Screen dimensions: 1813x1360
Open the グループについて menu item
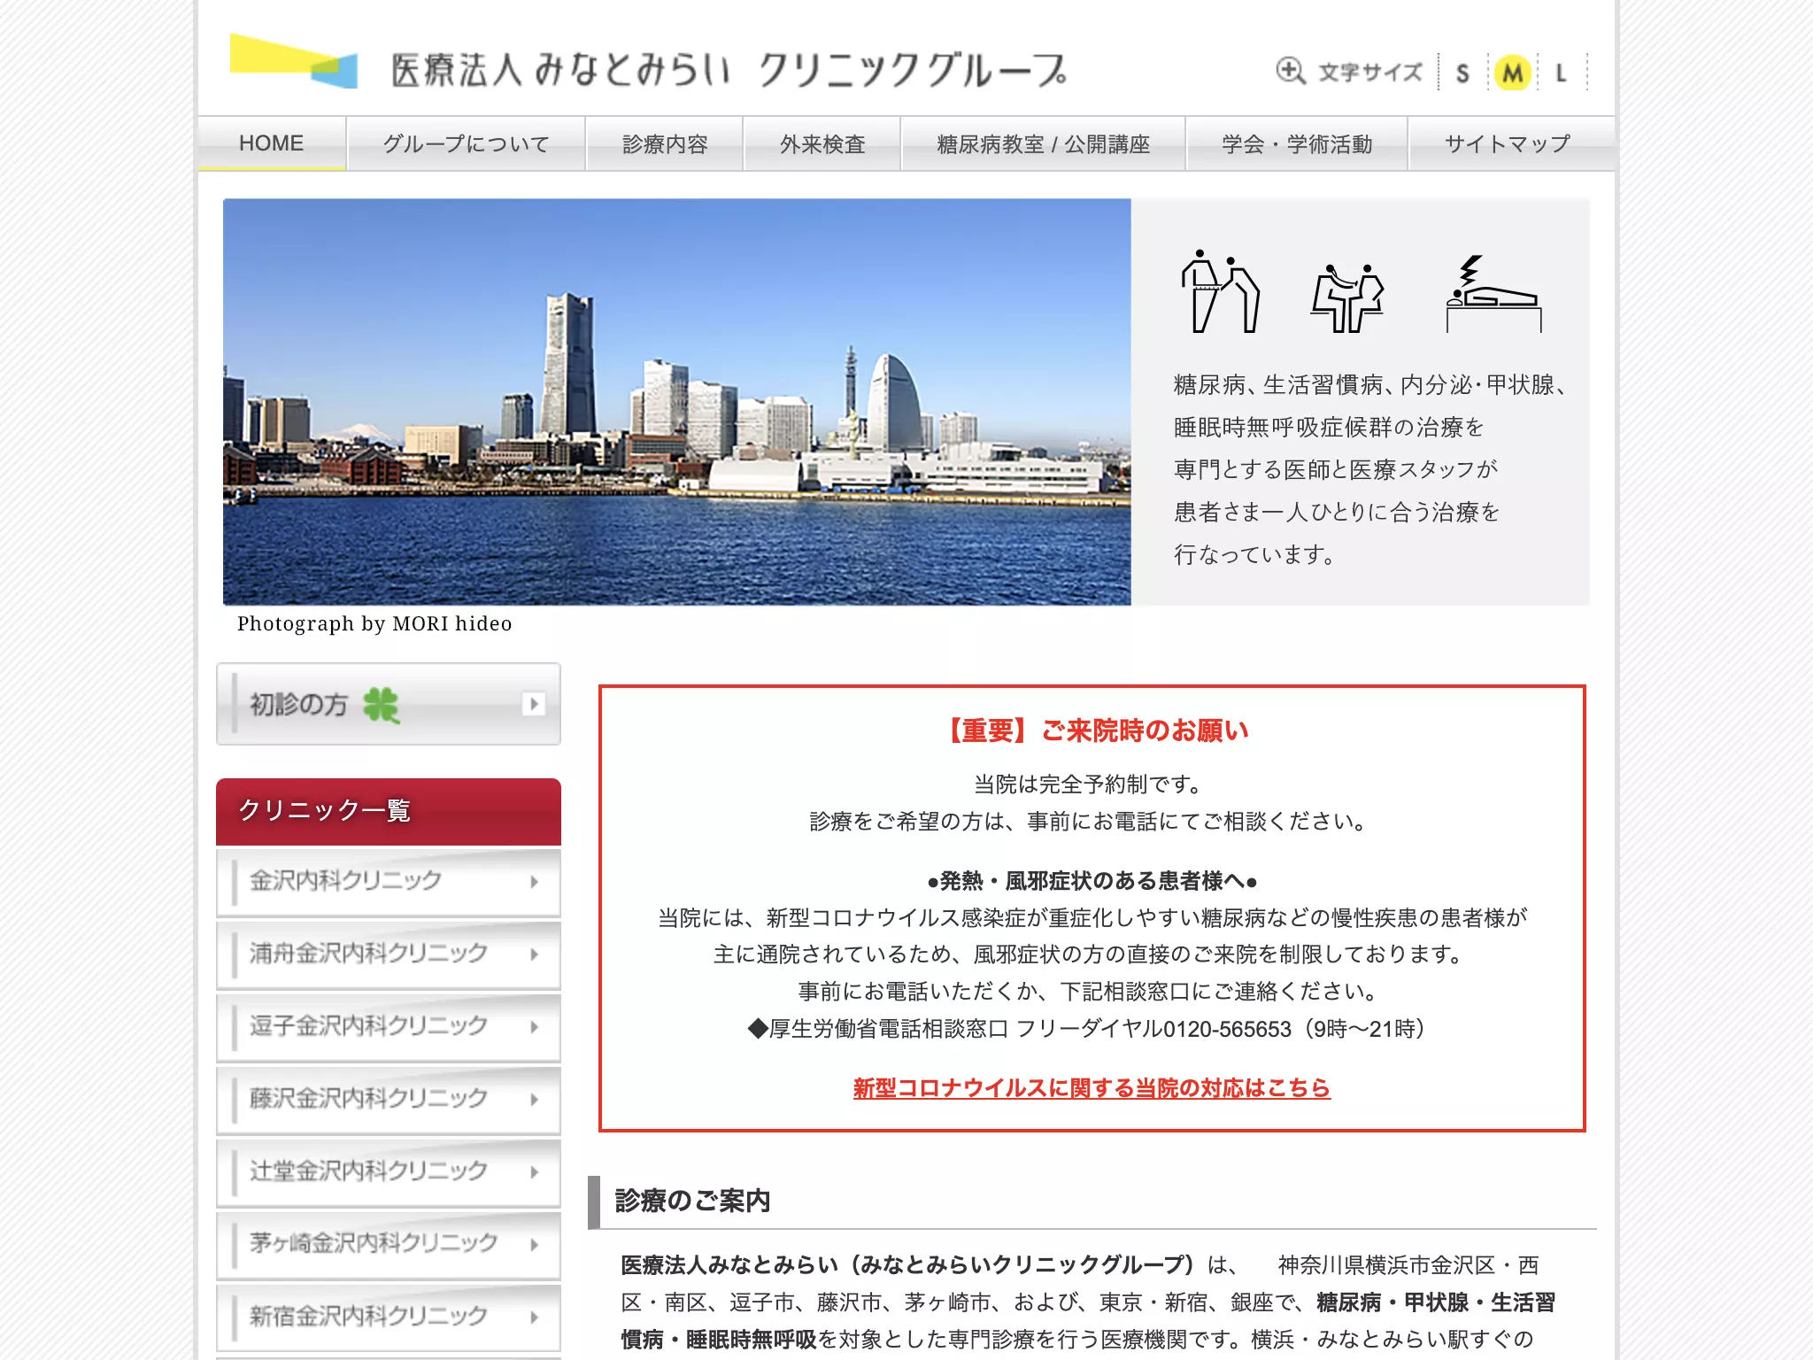point(466,143)
